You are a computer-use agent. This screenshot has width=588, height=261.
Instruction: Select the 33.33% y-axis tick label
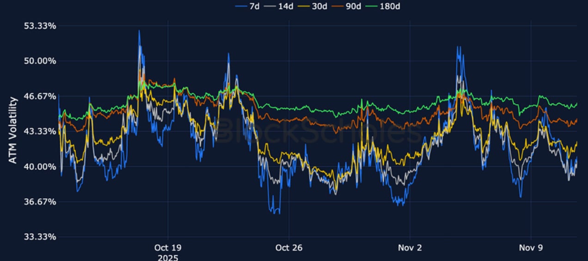pyautogui.click(x=40, y=237)
